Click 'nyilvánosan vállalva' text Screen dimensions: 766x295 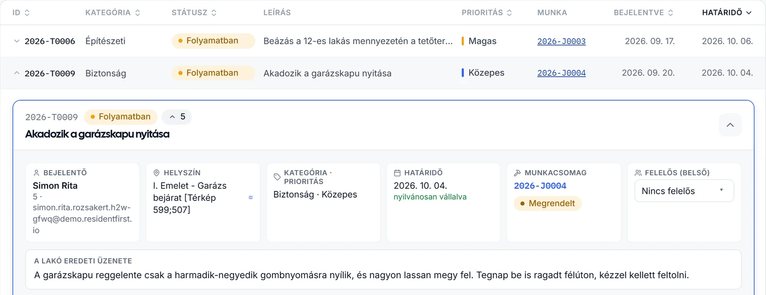pos(430,197)
